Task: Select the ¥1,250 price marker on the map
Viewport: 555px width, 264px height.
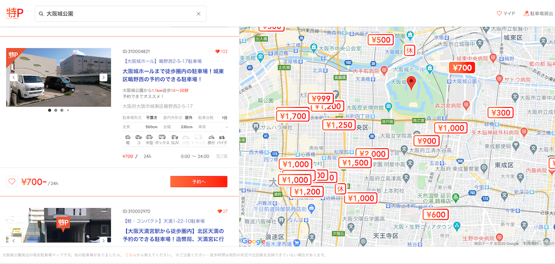Action: tap(339, 125)
